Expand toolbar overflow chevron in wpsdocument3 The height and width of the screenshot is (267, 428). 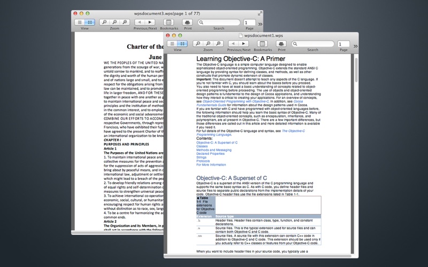click(x=261, y=25)
